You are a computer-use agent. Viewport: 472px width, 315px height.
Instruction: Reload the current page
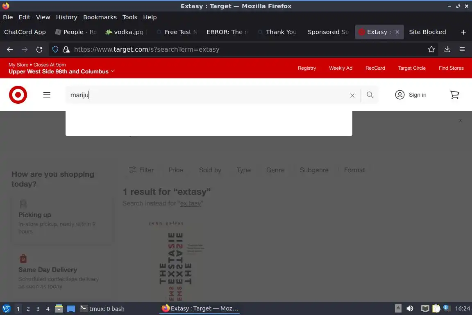[x=39, y=50]
